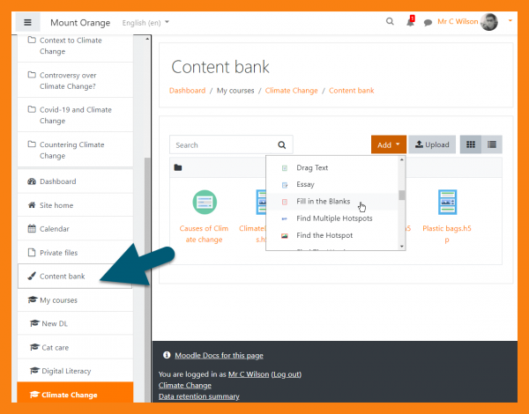Switch to grid icon view

coord(471,144)
